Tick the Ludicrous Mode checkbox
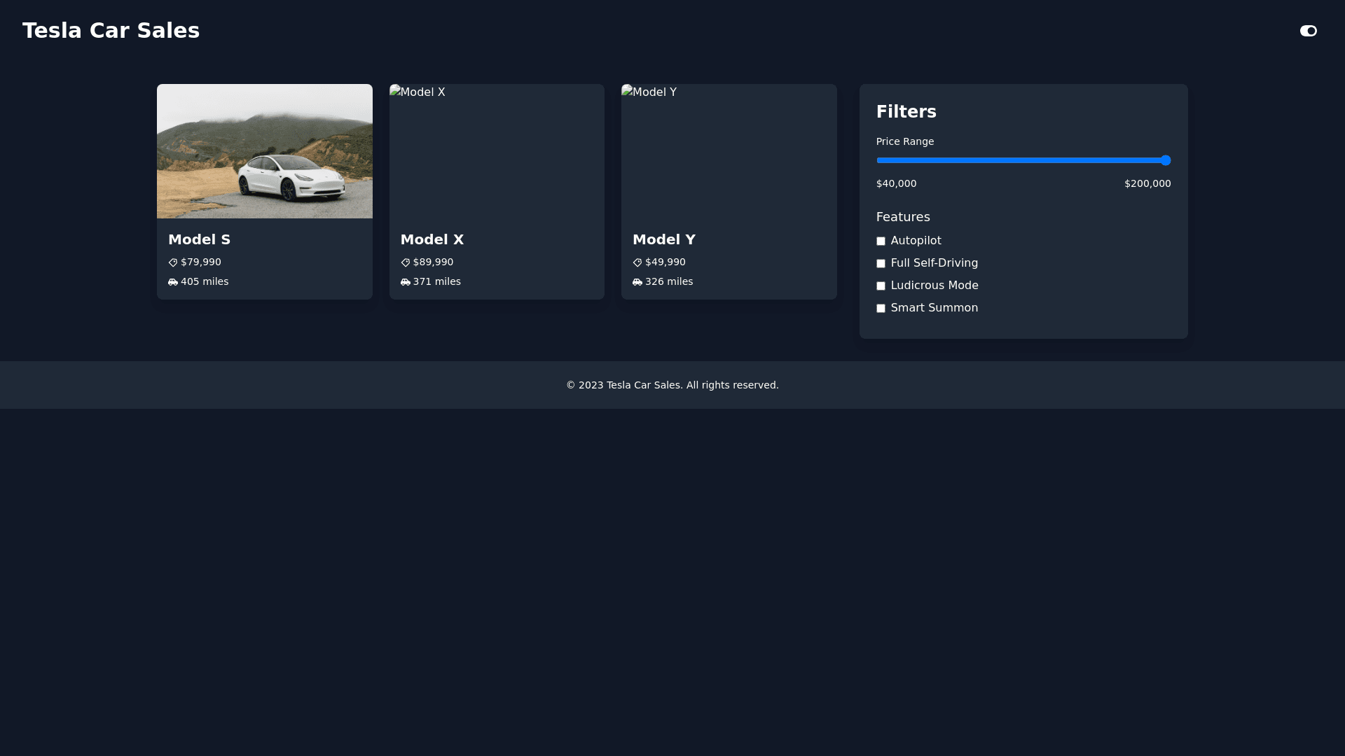This screenshot has width=1345, height=756. pyautogui.click(x=881, y=286)
